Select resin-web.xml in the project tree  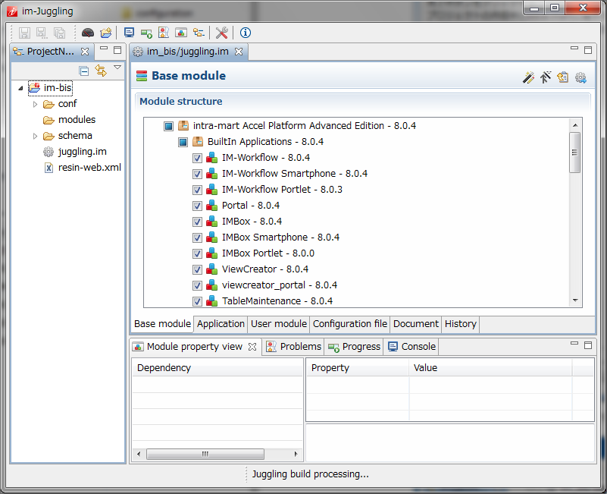[x=89, y=168]
